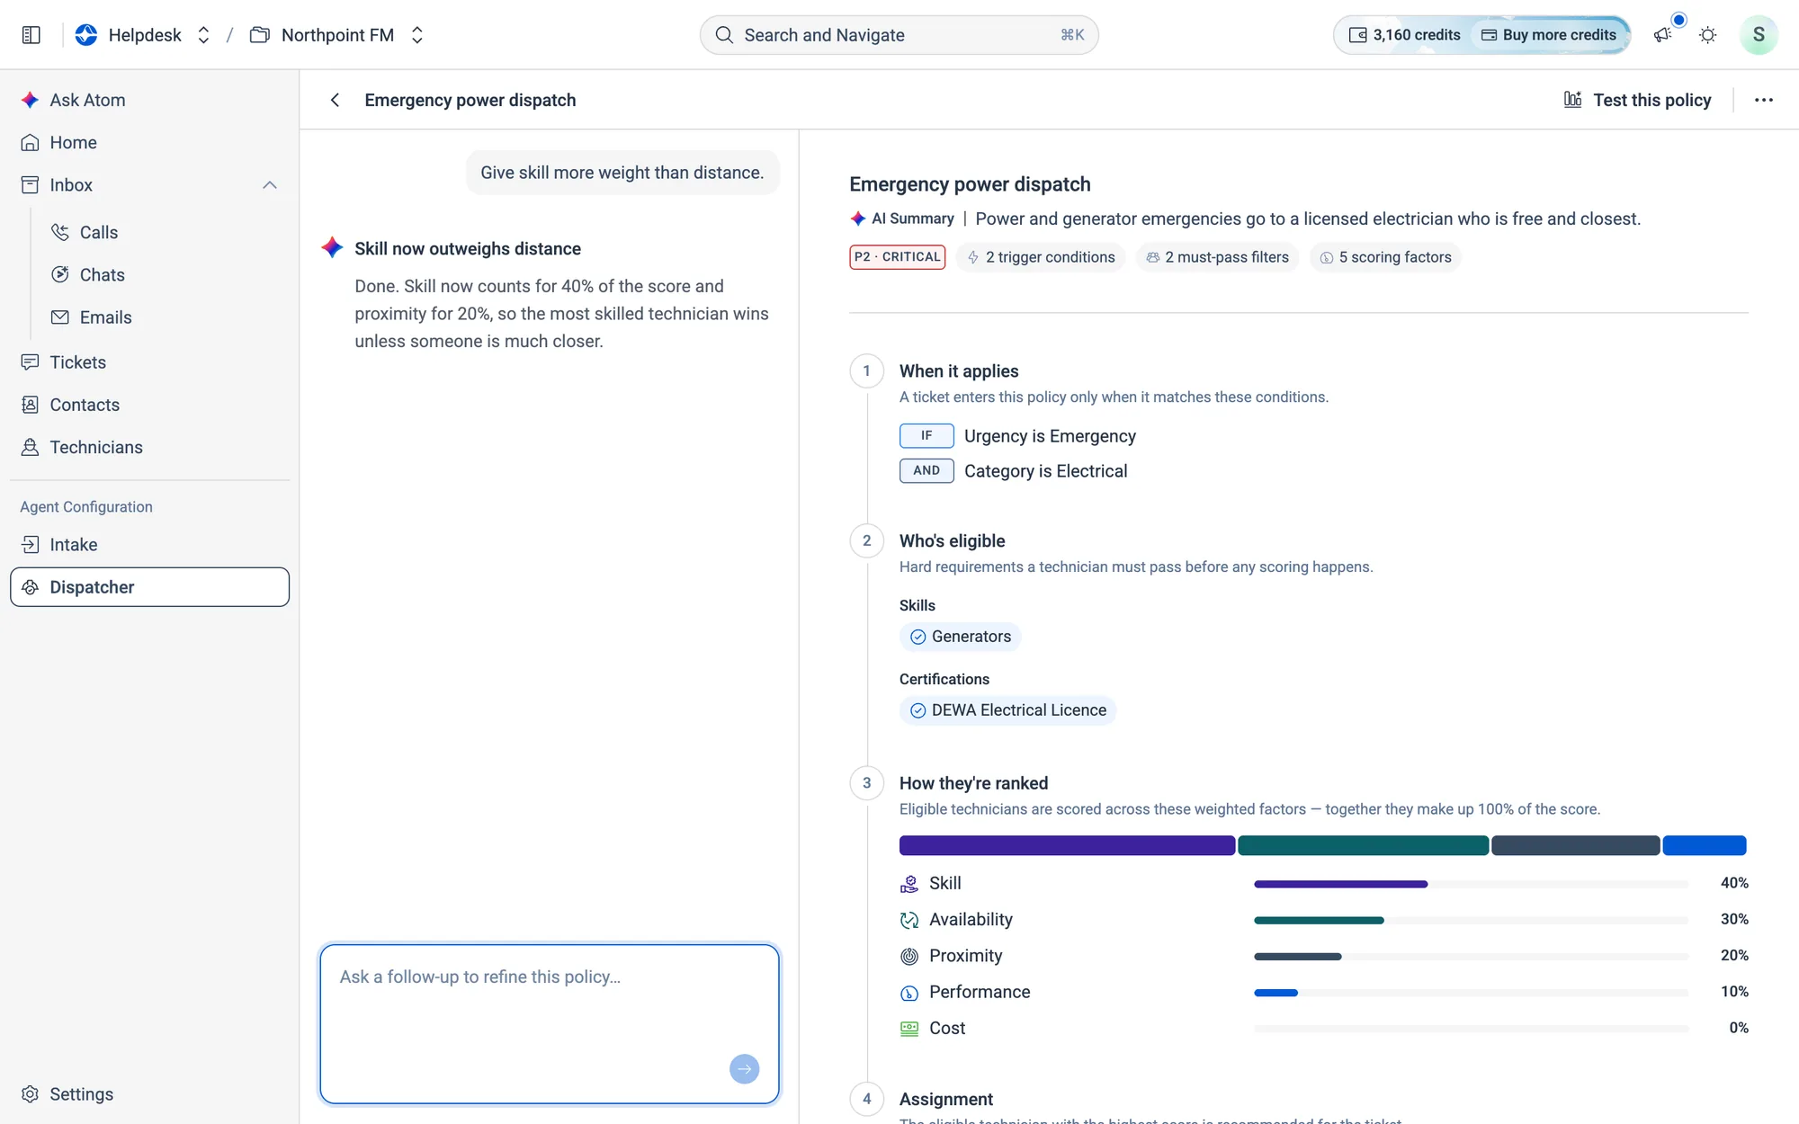Viewport: 1799px width, 1124px height.
Task: Open the Helpdesk workspace switcher
Action: click(x=203, y=35)
